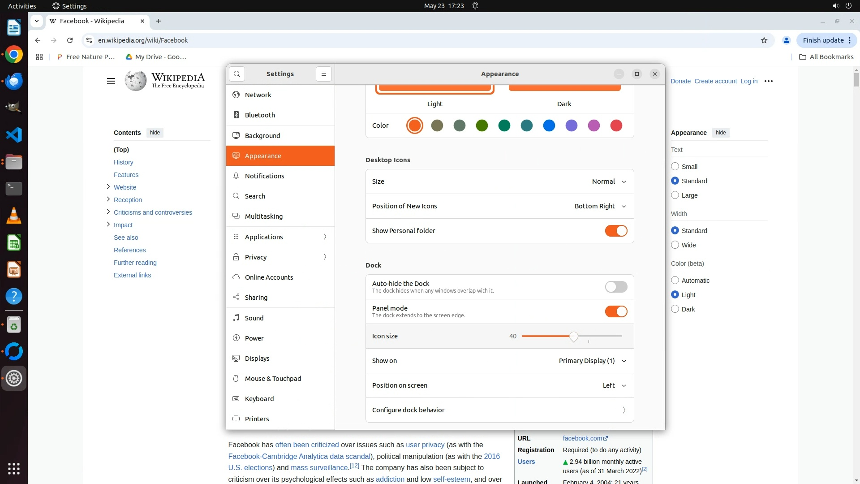Viewport: 860px width, 484px height.
Task: Select the Dark color radio on Wikipedia
Action: tap(675, 309)
